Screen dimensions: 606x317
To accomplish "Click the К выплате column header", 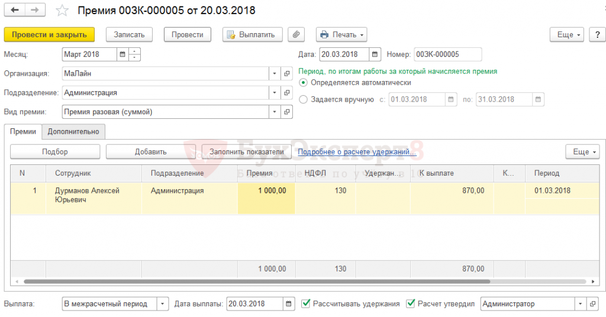I will 452,173.
